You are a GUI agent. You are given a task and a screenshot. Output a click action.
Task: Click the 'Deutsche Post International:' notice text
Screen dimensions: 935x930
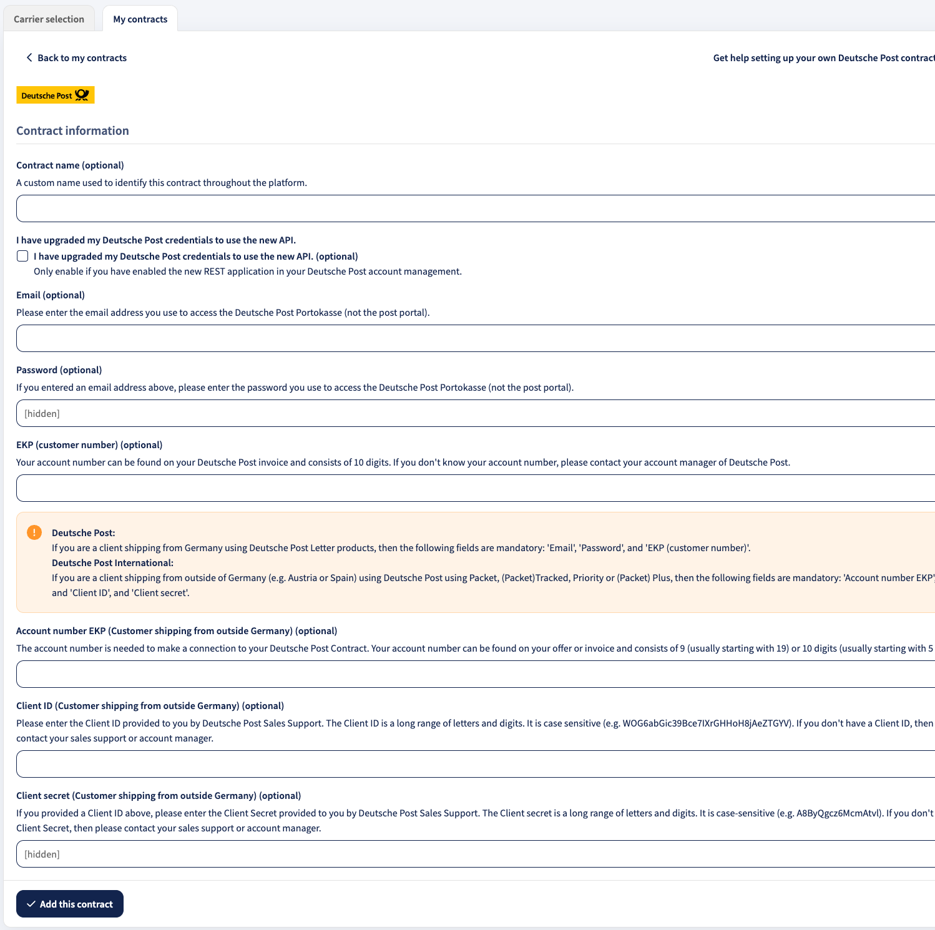tap(112, 562)
